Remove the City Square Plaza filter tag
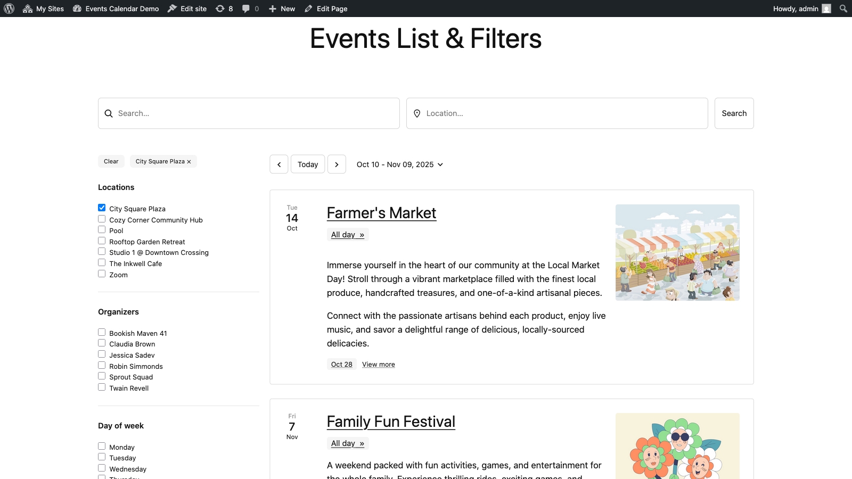 tap(189, 162)
